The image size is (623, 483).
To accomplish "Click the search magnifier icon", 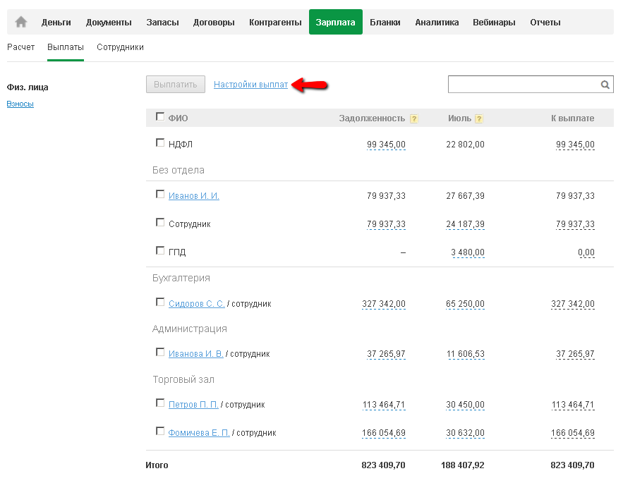I will 605,85.
